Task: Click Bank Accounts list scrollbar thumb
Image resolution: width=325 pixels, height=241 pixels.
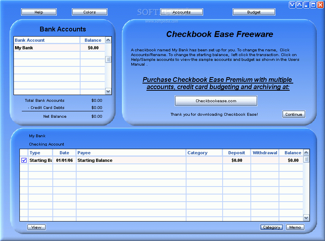Action: 108,59
